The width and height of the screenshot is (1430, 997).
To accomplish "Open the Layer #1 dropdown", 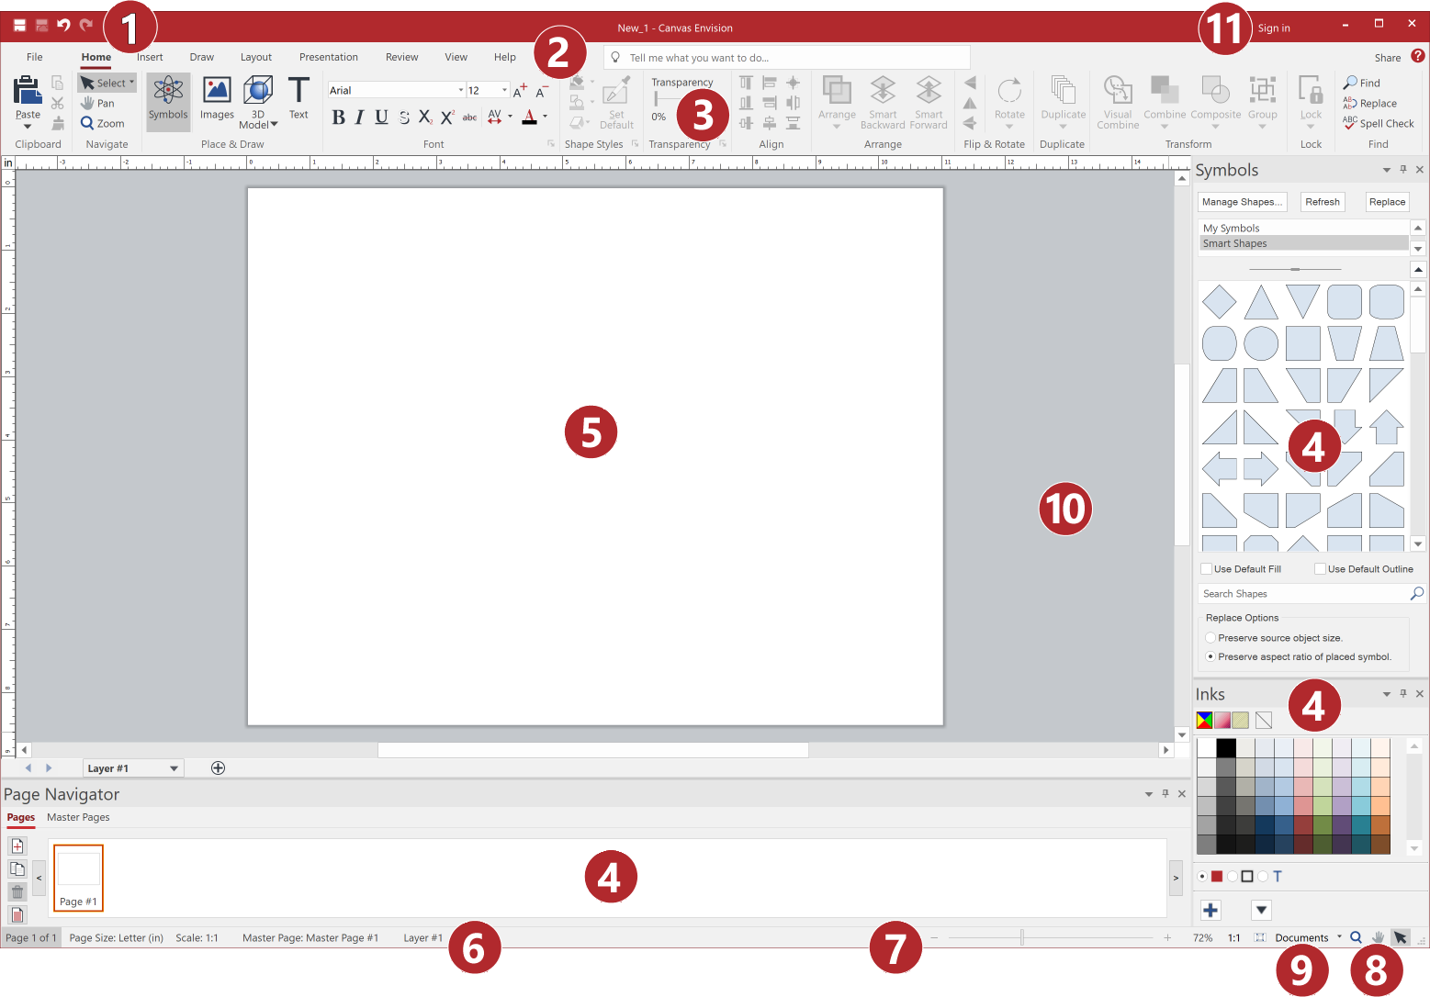I will click(131, 767).
